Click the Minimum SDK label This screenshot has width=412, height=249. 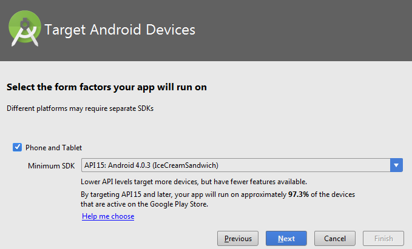click(x=52, y=165)
